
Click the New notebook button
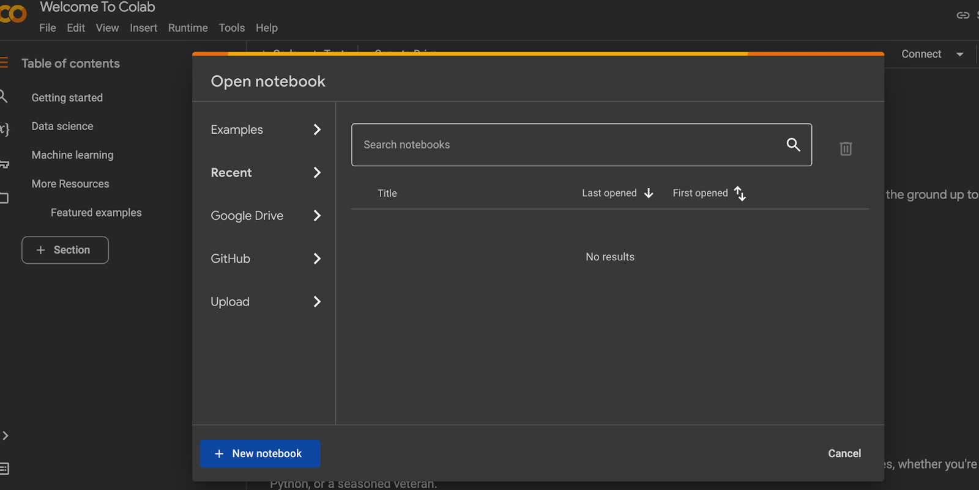pos(260,453)
